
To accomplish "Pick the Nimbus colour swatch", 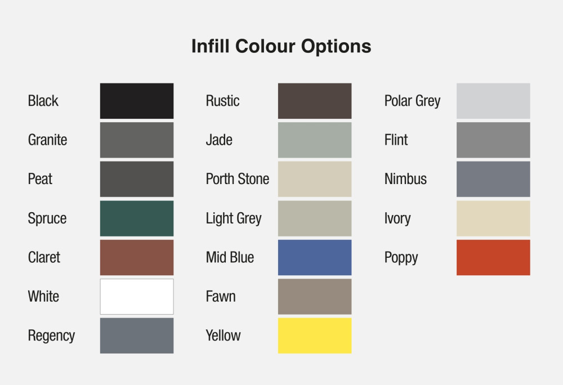I will pyautogui.click(x=493, y=179).
